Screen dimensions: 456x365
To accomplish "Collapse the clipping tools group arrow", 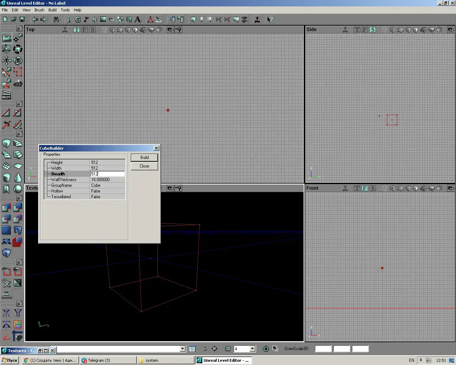I will 19,104.
